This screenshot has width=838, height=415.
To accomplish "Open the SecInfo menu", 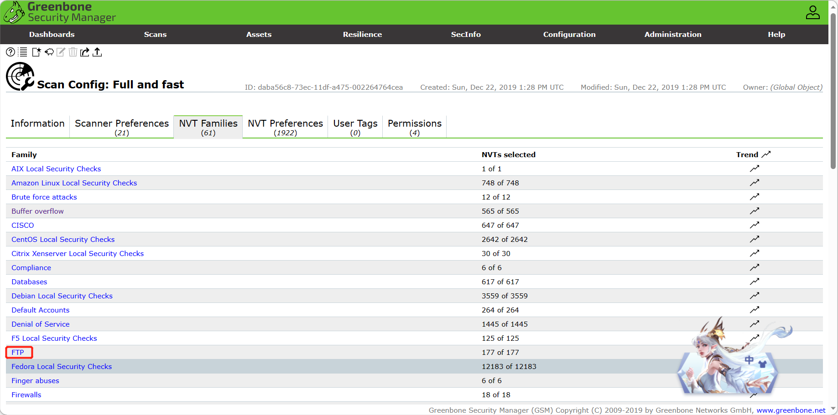I will 466,35.
